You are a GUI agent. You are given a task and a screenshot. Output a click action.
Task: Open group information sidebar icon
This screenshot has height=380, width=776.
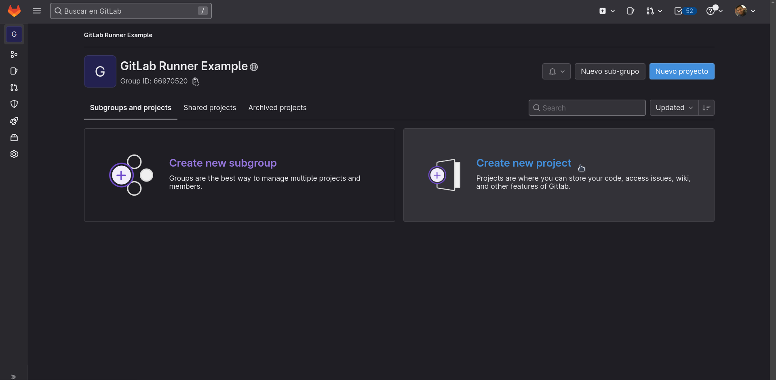[x=14, y=54]
